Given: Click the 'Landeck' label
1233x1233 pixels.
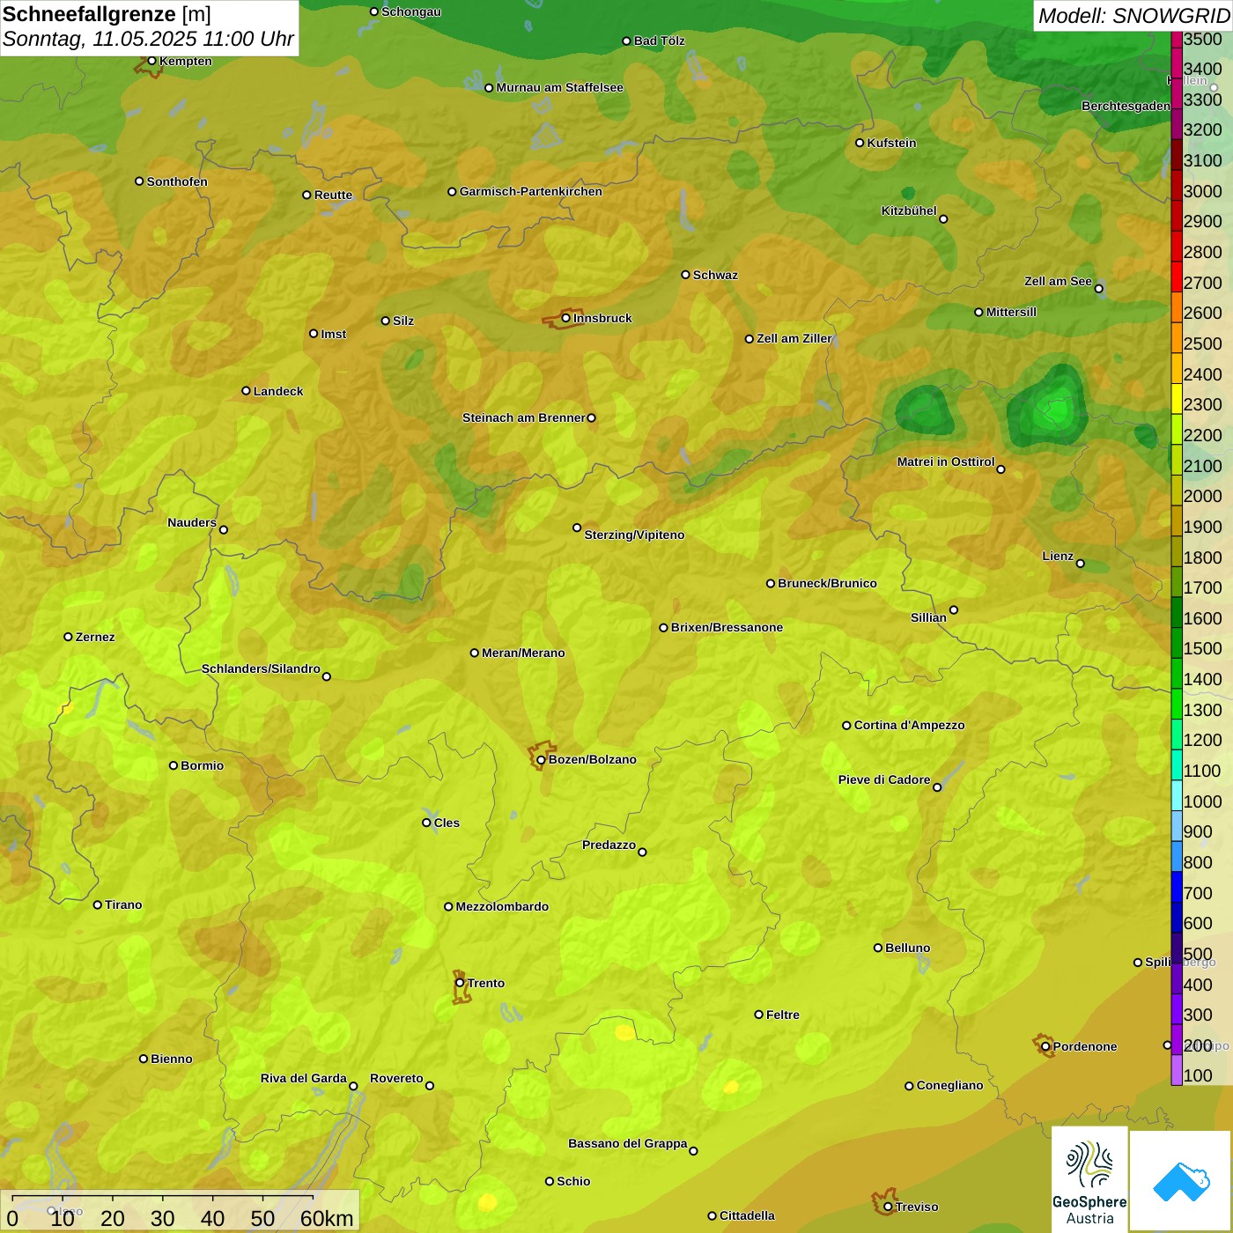Looking at the screenshot, I should 278,391.
